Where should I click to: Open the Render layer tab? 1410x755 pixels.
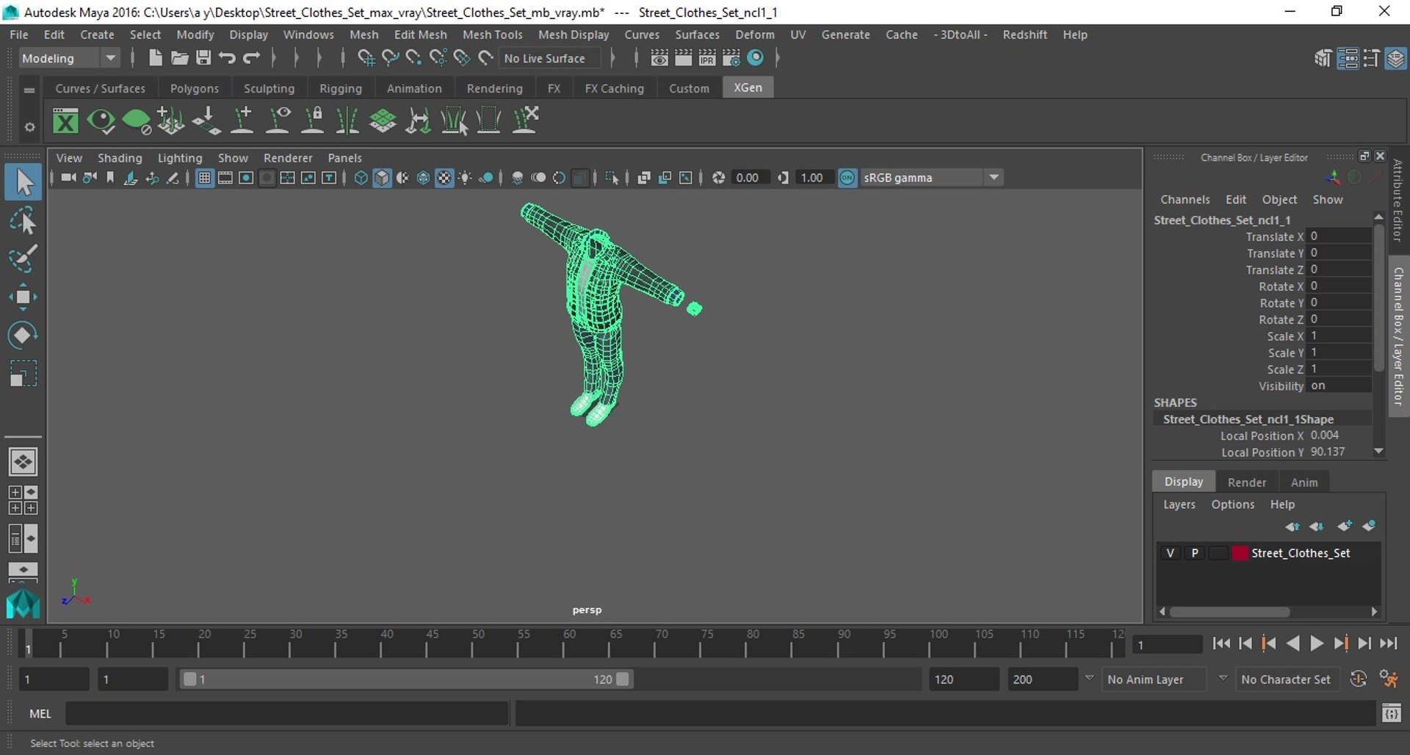[1247, 482]
